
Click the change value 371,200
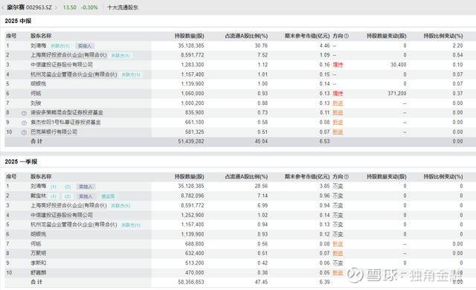pyautogui.click(x=396, y=94)
